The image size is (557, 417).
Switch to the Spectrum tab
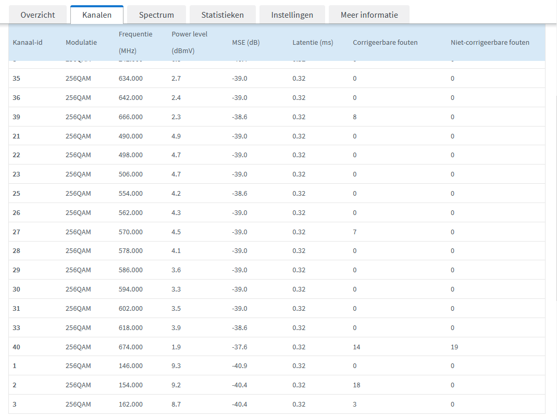(156, 15)
